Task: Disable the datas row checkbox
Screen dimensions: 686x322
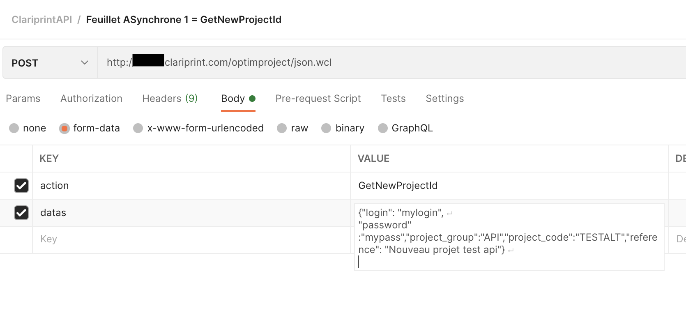Action: click(x=21, y=213)
